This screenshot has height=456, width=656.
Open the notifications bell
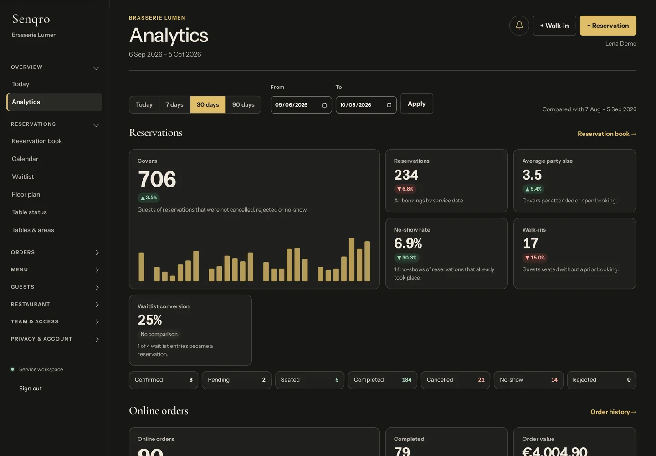point(519,26)
